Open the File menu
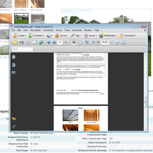 (13, 30)
